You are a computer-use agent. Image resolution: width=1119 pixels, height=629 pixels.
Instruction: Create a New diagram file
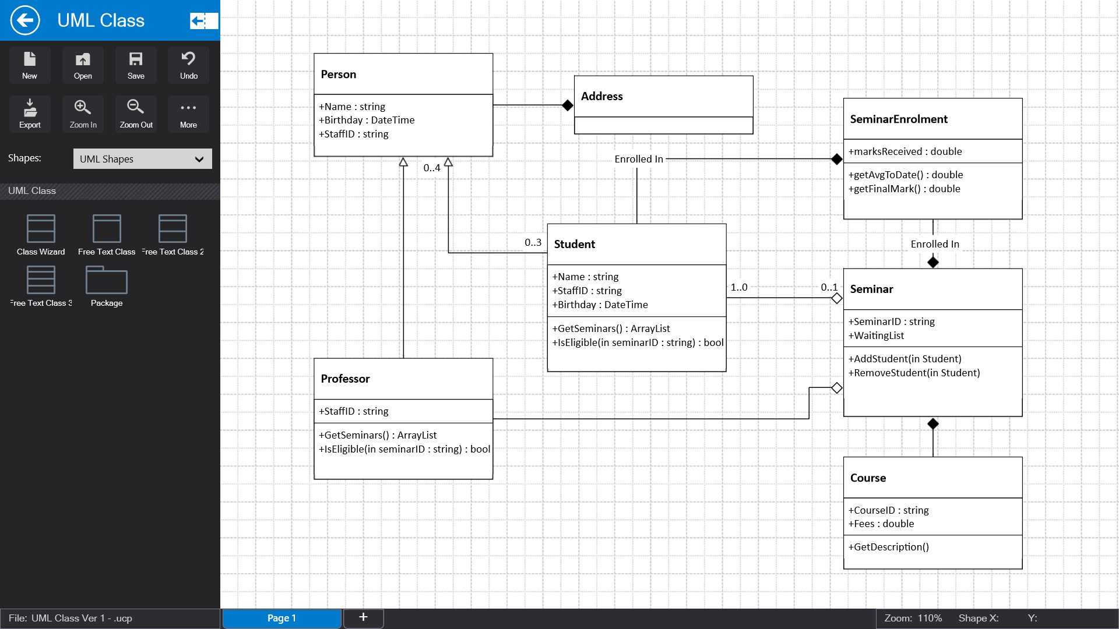[30, 65]
